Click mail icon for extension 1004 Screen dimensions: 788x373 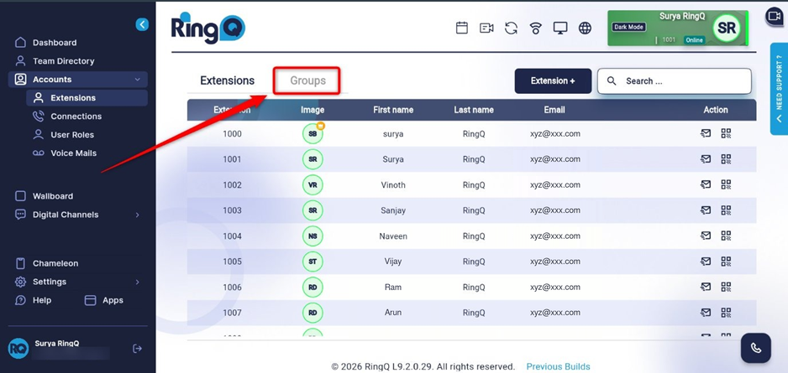[x=706, y=236]
